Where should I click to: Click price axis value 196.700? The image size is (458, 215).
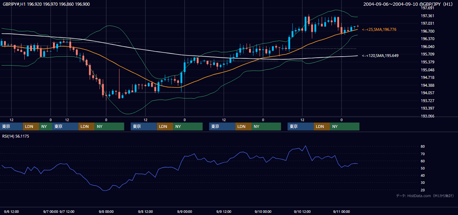pyautogui.click(x=427, y=31)
